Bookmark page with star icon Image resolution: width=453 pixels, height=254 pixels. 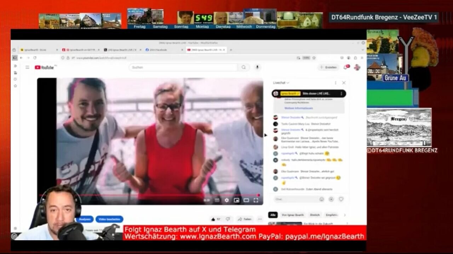click(x=314, y=58)
